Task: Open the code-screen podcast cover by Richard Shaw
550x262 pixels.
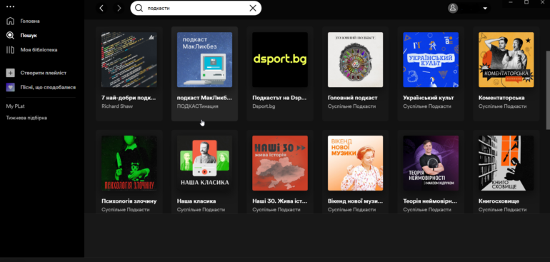Action: (129, 60)
